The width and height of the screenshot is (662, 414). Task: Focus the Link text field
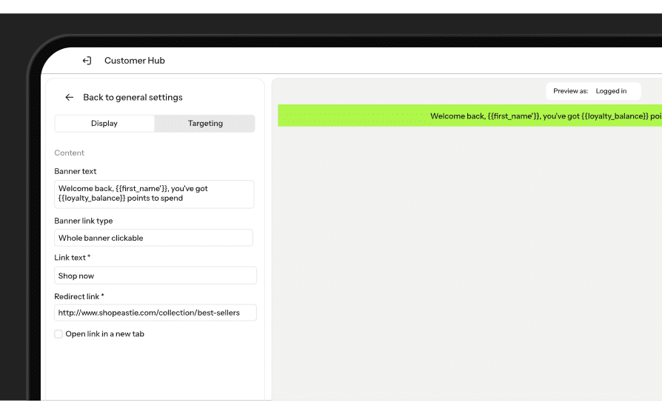156,276
